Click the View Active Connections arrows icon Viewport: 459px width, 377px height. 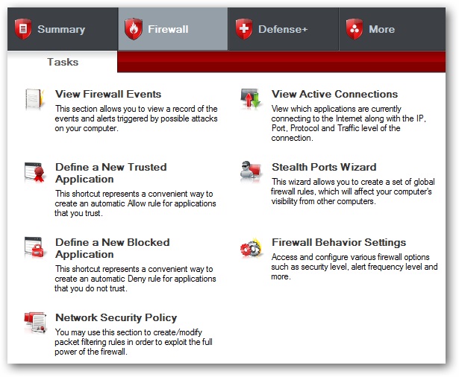point(250,98)
